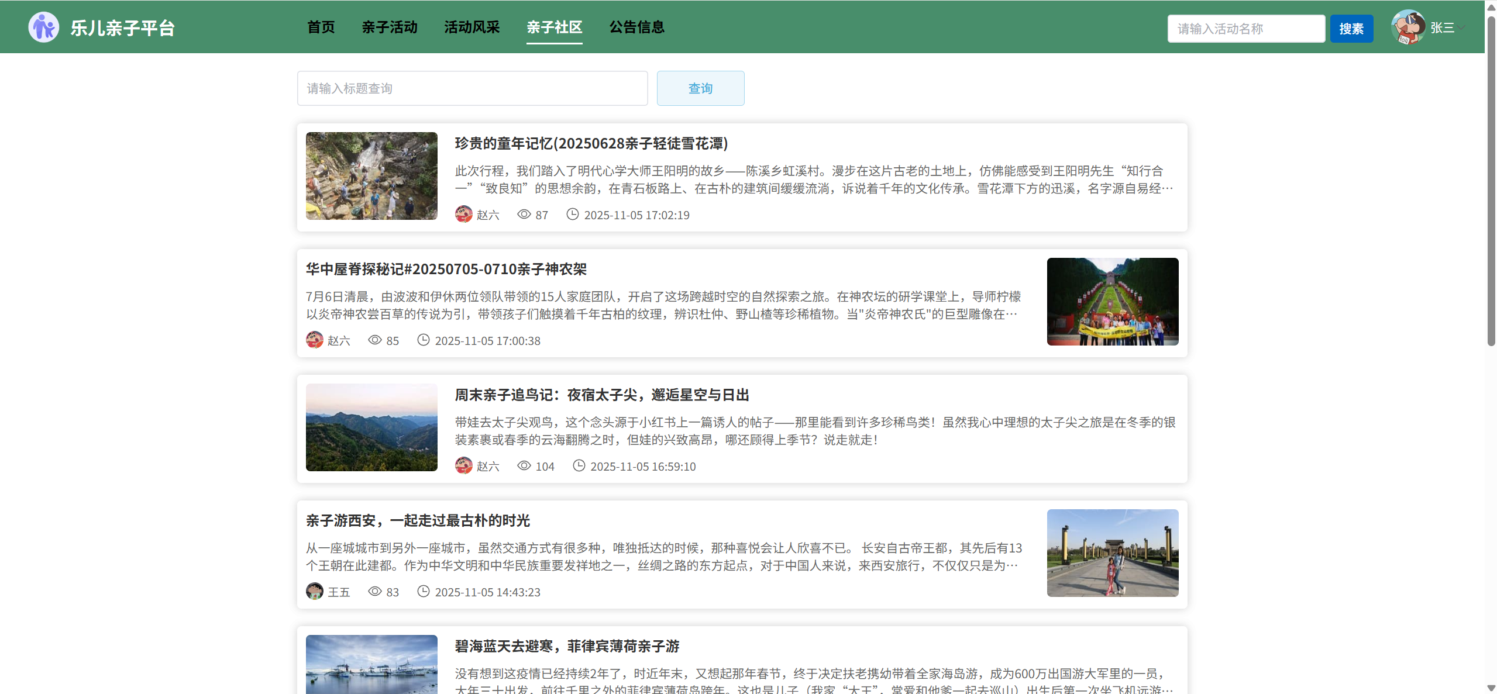Click the 请输入活动名称 search field
1497x694 pixels.
click(x=1246, y=29)
